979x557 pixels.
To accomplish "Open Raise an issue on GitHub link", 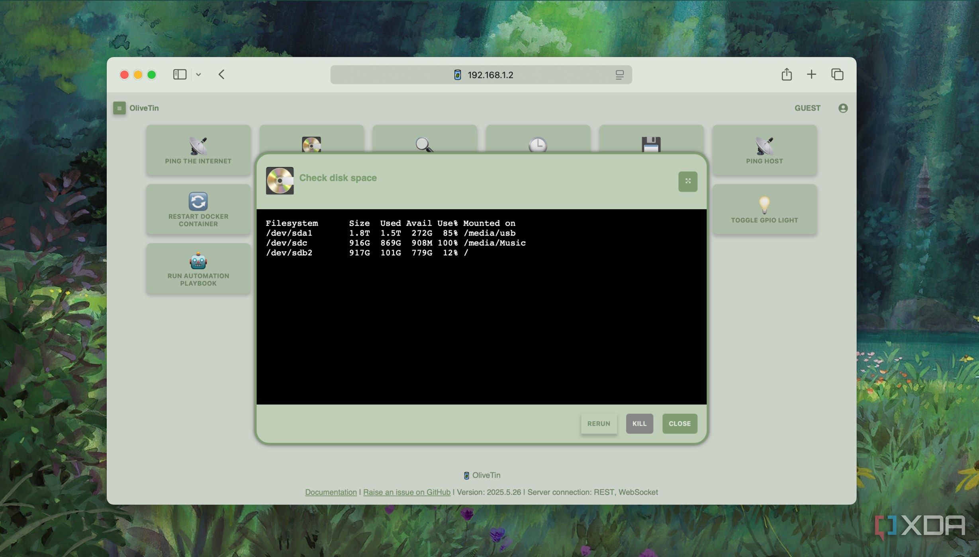I will [x=406, y=492].
